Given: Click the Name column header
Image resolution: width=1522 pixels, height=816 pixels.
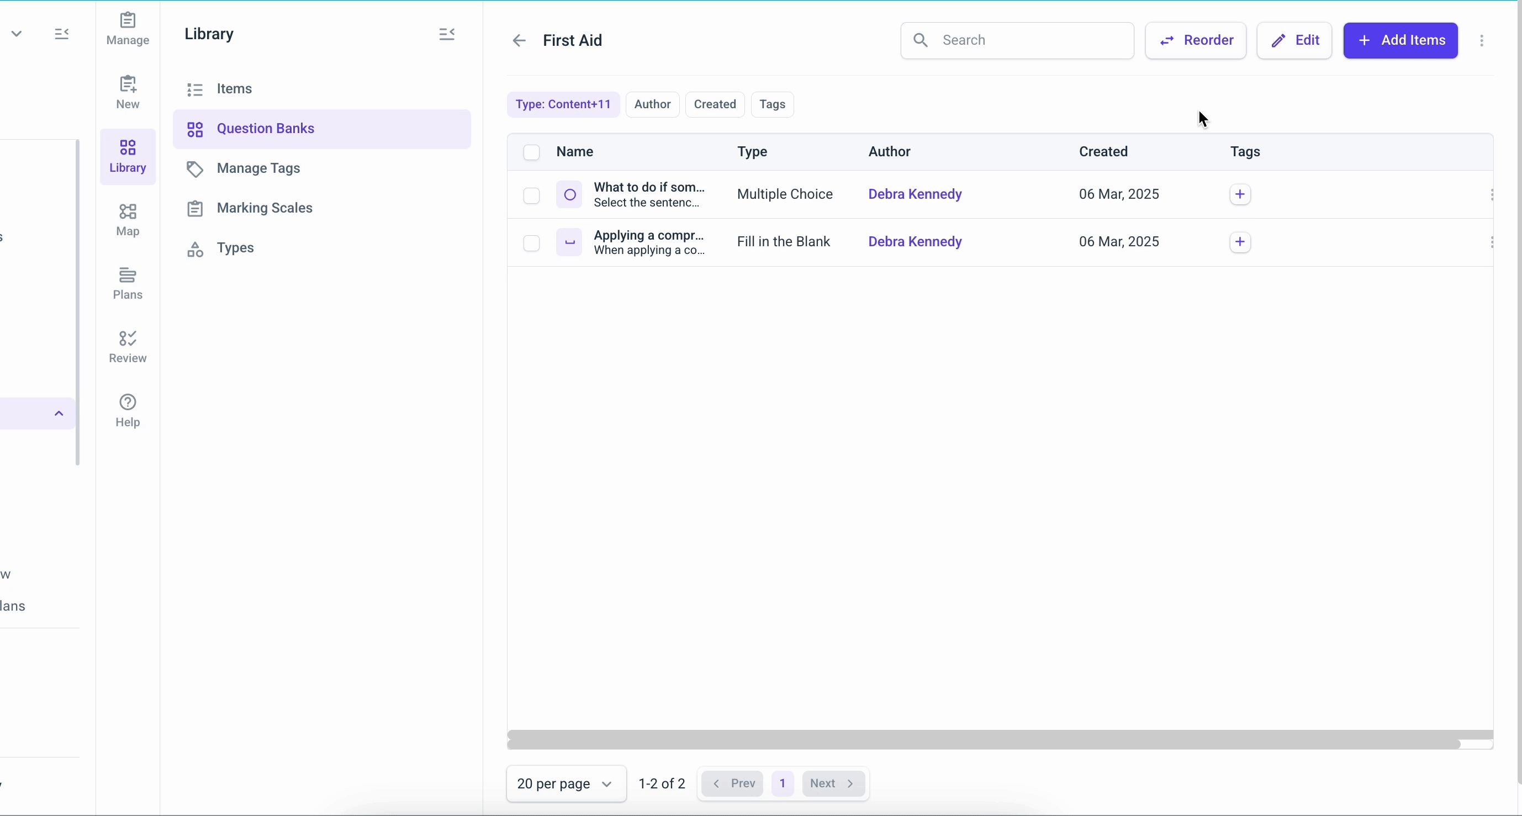Looking at the screenshot, I should [575, 152].
